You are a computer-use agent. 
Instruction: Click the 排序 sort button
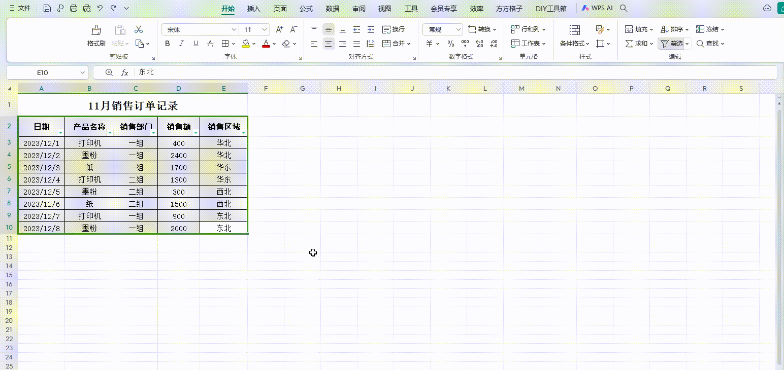(674, 29)
